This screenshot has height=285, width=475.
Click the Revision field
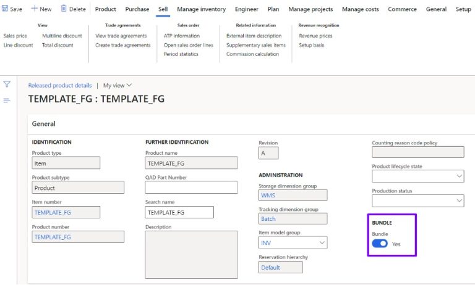(x=268, y=153)
